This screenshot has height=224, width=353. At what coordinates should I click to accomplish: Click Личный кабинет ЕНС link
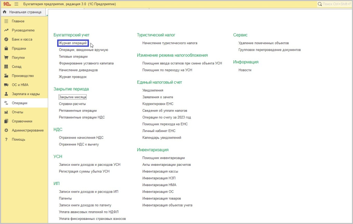point(159,131)
